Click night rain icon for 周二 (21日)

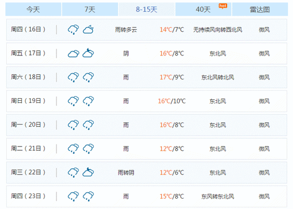(x=88, y=149)
